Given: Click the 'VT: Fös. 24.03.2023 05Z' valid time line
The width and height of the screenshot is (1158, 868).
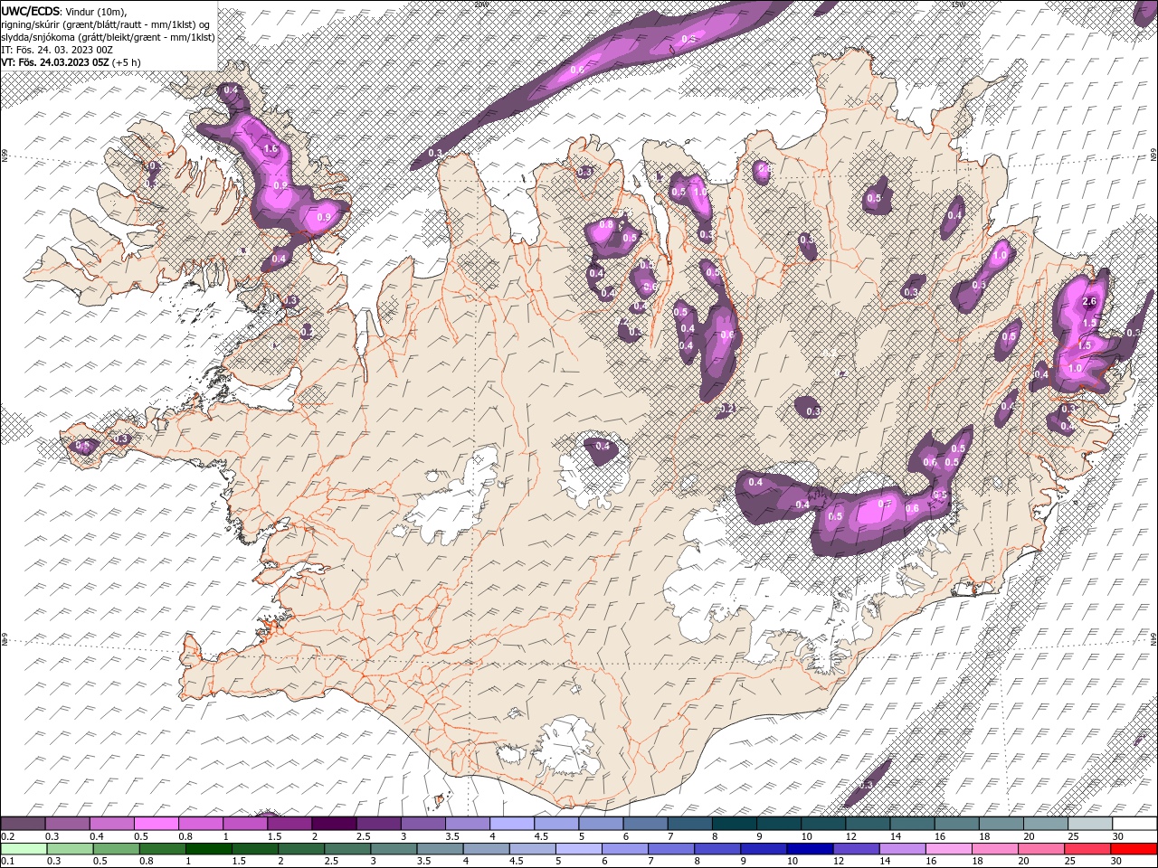Looking at the screenshot, I should (55, 62).
